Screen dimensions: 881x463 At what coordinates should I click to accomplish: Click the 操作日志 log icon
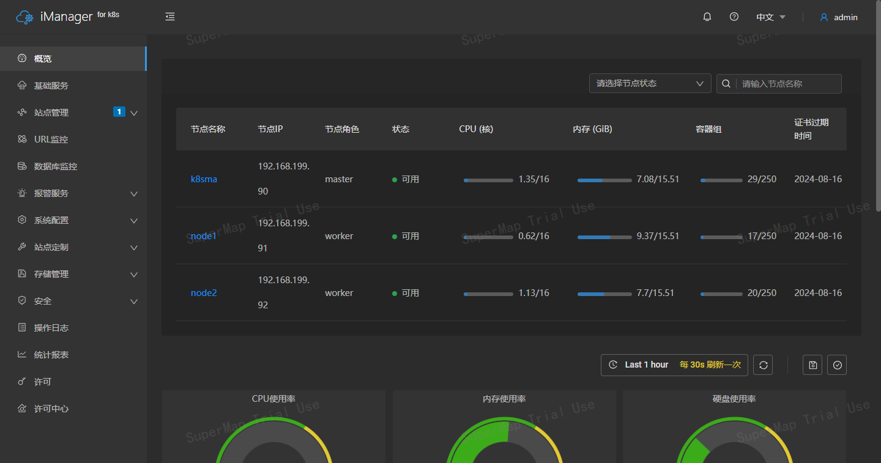pos(22,328)
